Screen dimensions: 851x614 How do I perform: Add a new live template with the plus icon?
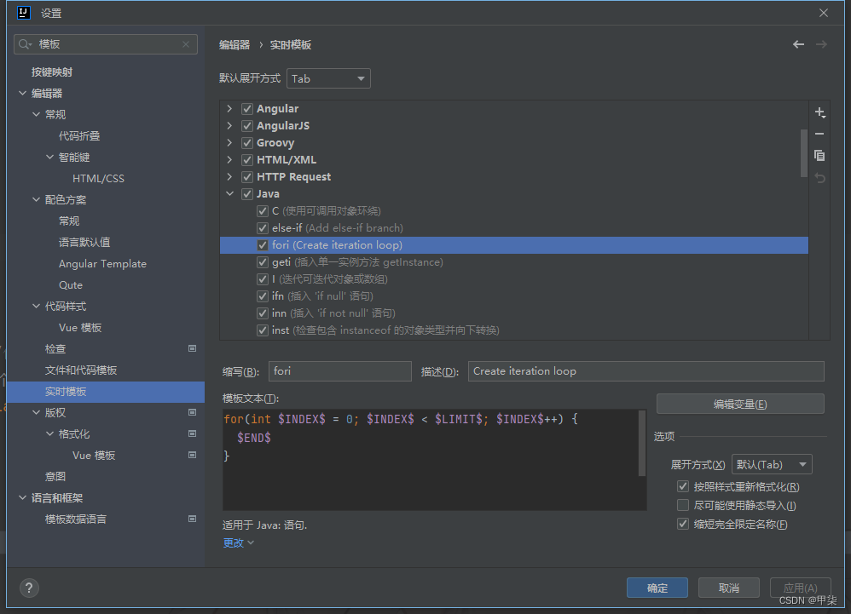(x=819, y=112)
